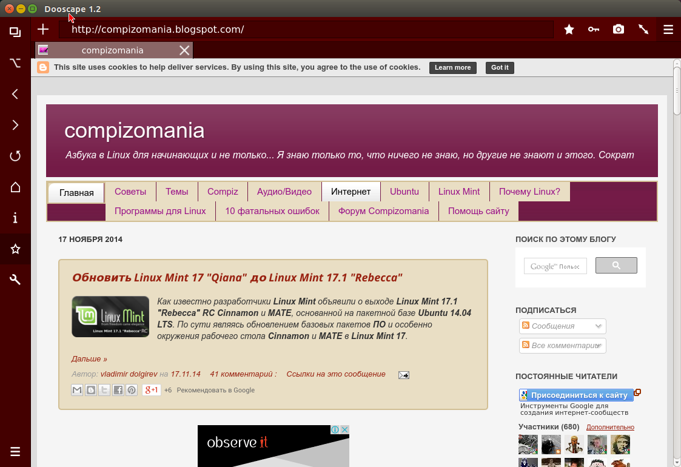Open 10 фатальных ошибок tab
The height and width of the screenshot is (467, 681).
click(x=272, y=211)
